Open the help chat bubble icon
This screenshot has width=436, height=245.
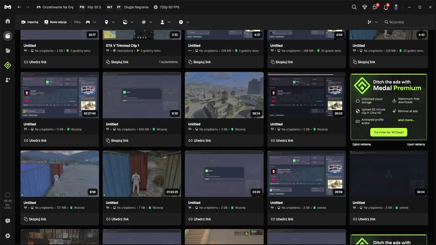(x=7, y=221)
